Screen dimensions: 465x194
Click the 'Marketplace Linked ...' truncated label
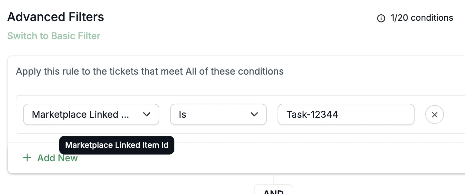pyautogui.click(x=81, y=115)
